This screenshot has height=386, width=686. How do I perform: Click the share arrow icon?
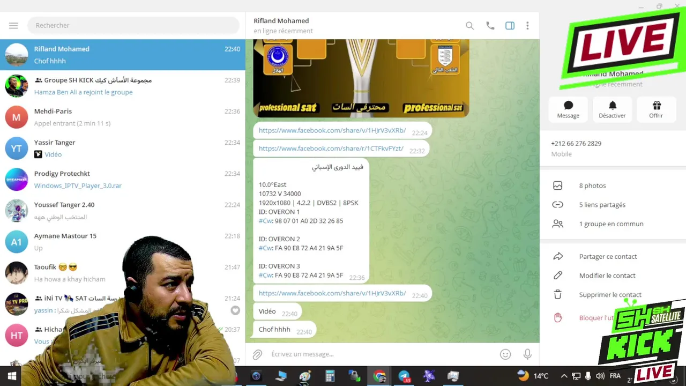point(558,256)
